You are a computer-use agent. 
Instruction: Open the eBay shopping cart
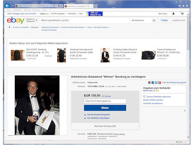[x=182, y=14]
